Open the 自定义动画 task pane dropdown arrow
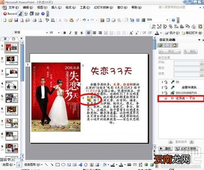 pyautogui.click(x=199, y=40)
